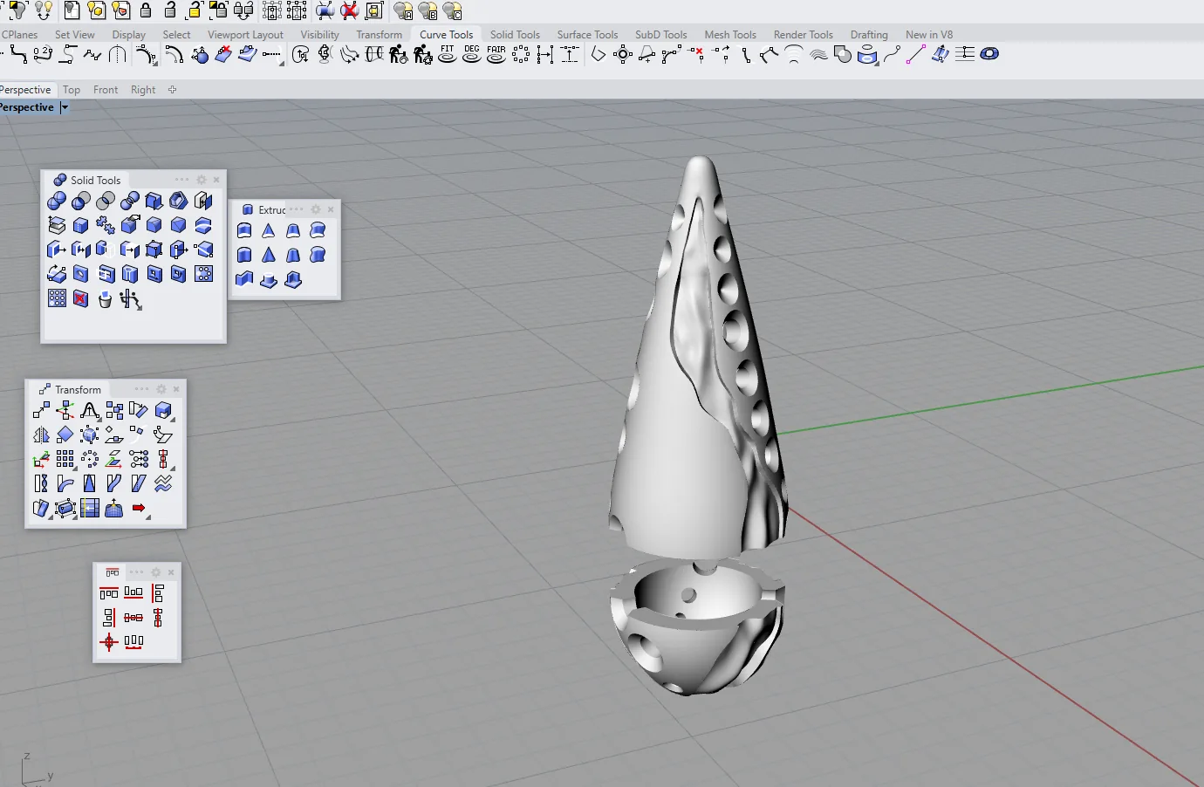Screen dimensions: 1204x787
Task: Click the Fillet Curves icon at toolbar start
Action: pyautogui.click(x=17, y=55)
